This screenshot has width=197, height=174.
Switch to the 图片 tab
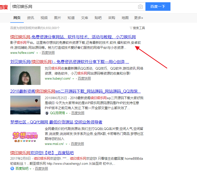[58, 18]
